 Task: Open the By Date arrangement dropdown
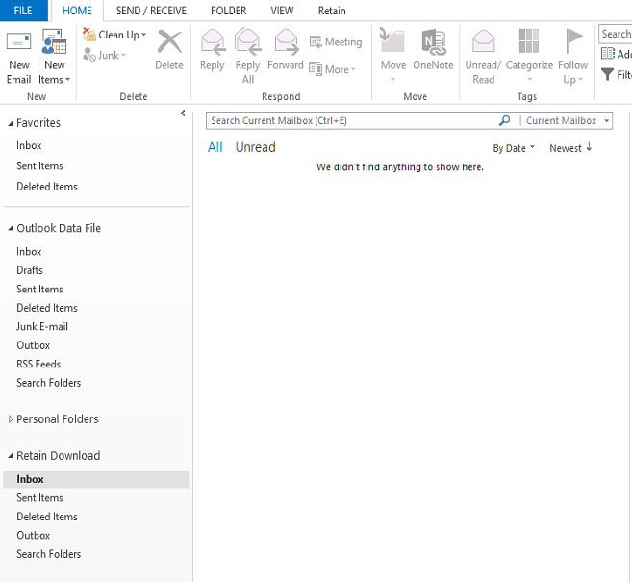[x=514, y=148]
